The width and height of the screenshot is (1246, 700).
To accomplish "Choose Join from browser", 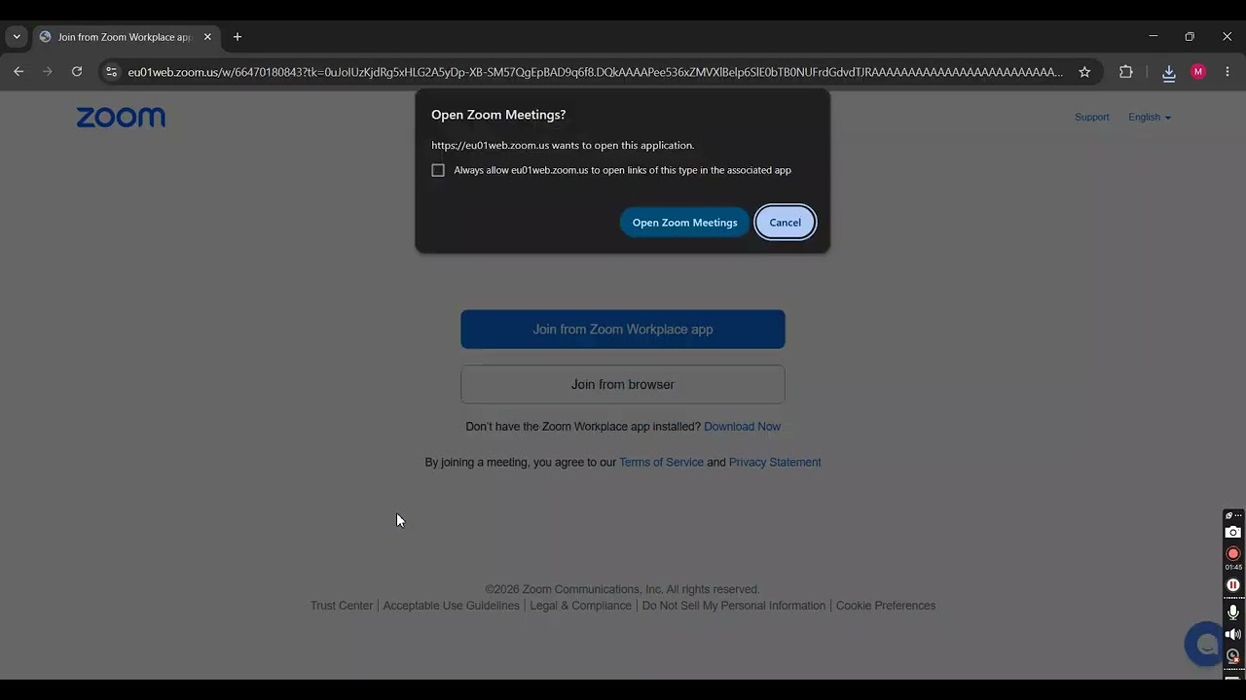I will click(x=623, y=385).
